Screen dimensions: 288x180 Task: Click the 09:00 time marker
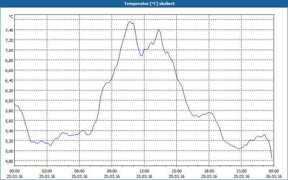[x=112, y=171]
